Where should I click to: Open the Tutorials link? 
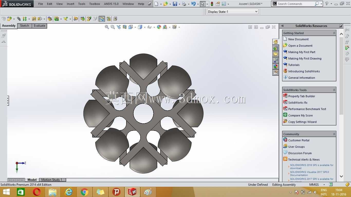pyautogui.click(x=294, y=65)
